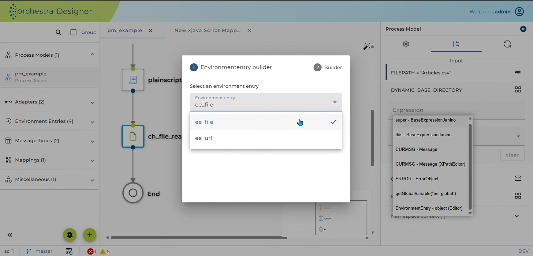Pick this - BaseExpressionJanino suggestion
This screenshot has width=533, height=256.
(x=430, y=135)
